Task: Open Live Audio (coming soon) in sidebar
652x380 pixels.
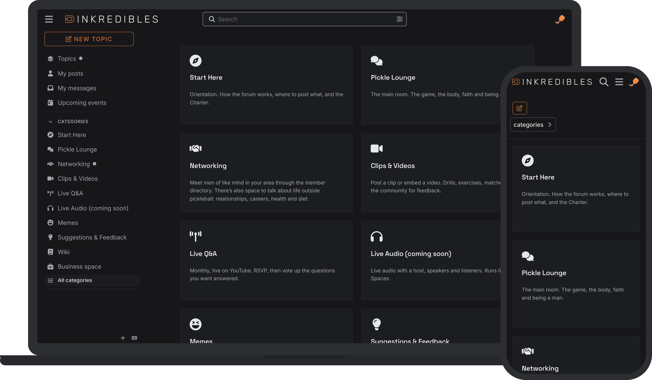Action: [92, 208]
